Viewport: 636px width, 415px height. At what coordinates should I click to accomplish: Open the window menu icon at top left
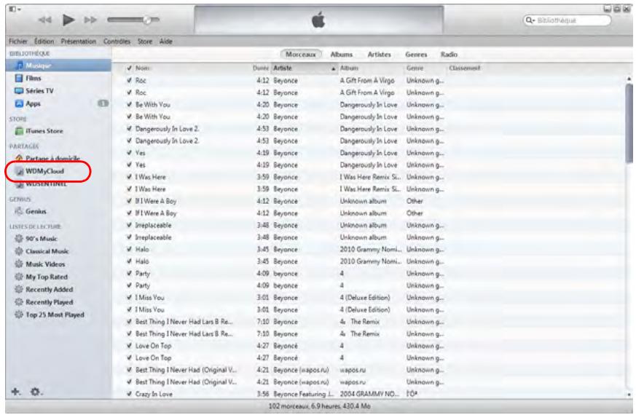14,9
